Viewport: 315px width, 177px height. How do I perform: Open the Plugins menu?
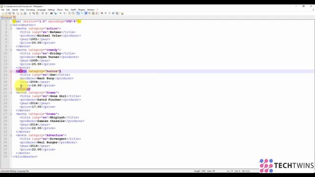tap(82, 10)
